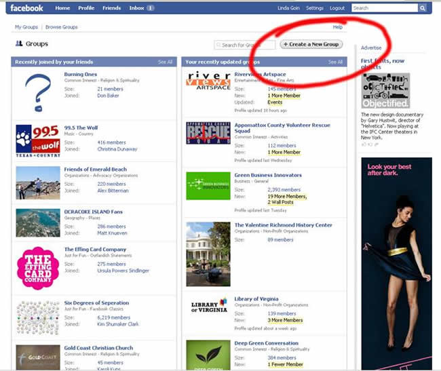This screenshot has height=371, width=441.
Task: Click the Valentine Richmond History Center photo
Action: click(x=208, y=254)
